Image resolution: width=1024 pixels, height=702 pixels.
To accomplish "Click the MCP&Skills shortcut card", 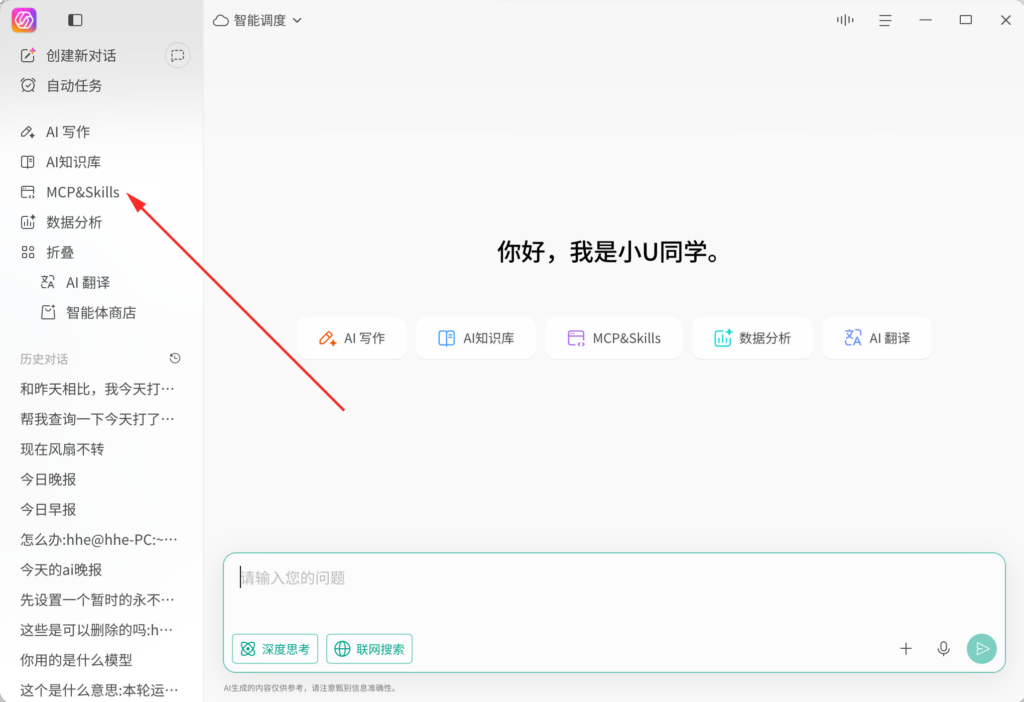I will (614, 338).
